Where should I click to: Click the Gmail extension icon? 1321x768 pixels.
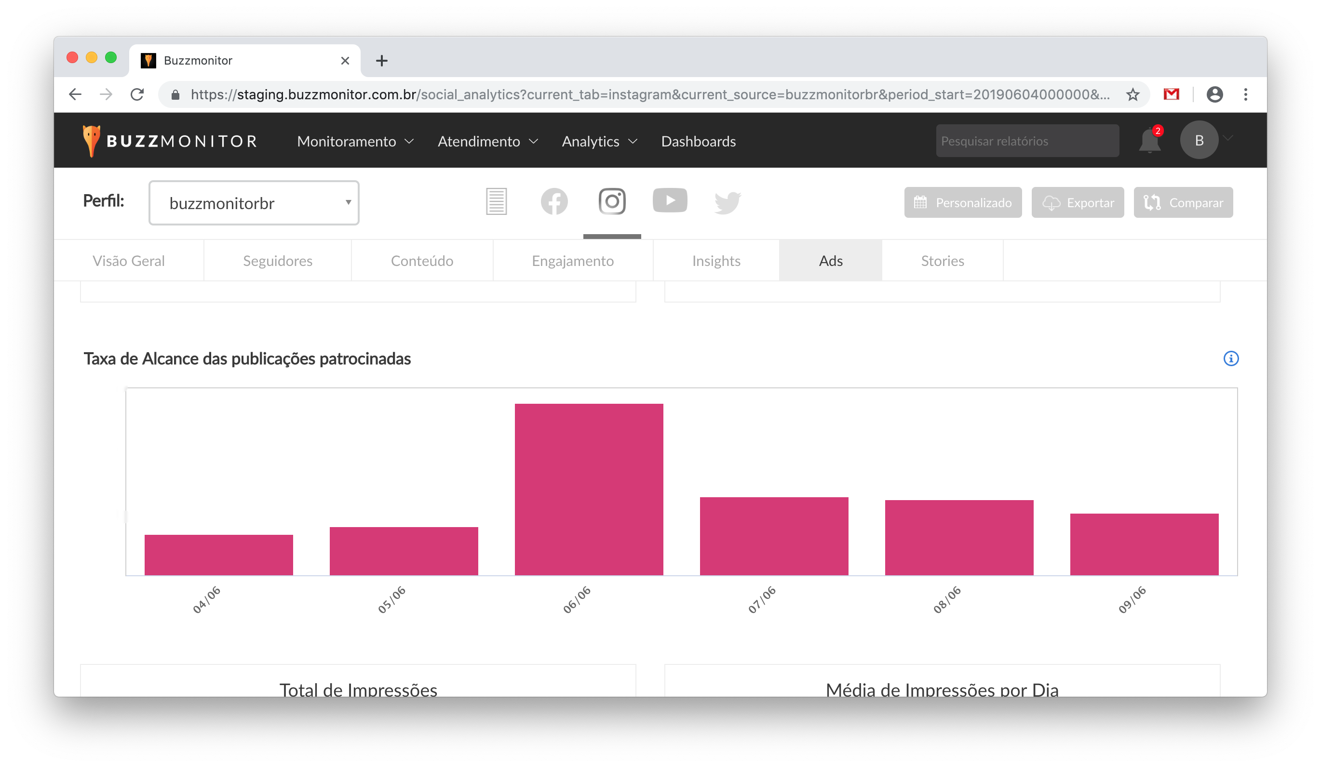click(x=1171, y=95)
